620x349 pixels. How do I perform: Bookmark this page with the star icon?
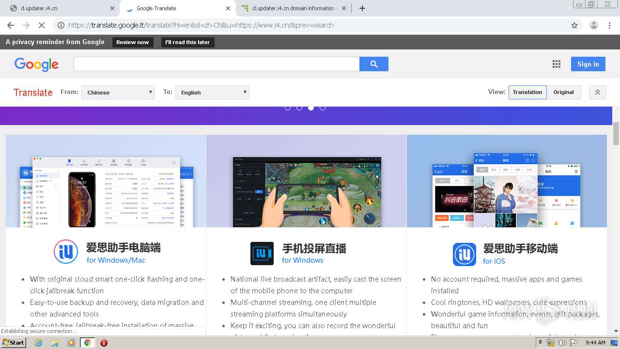click(x=574, y=25)
